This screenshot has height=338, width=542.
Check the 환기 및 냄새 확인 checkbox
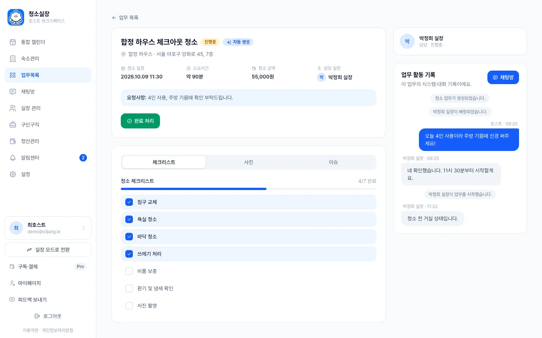tap(129, 288)
